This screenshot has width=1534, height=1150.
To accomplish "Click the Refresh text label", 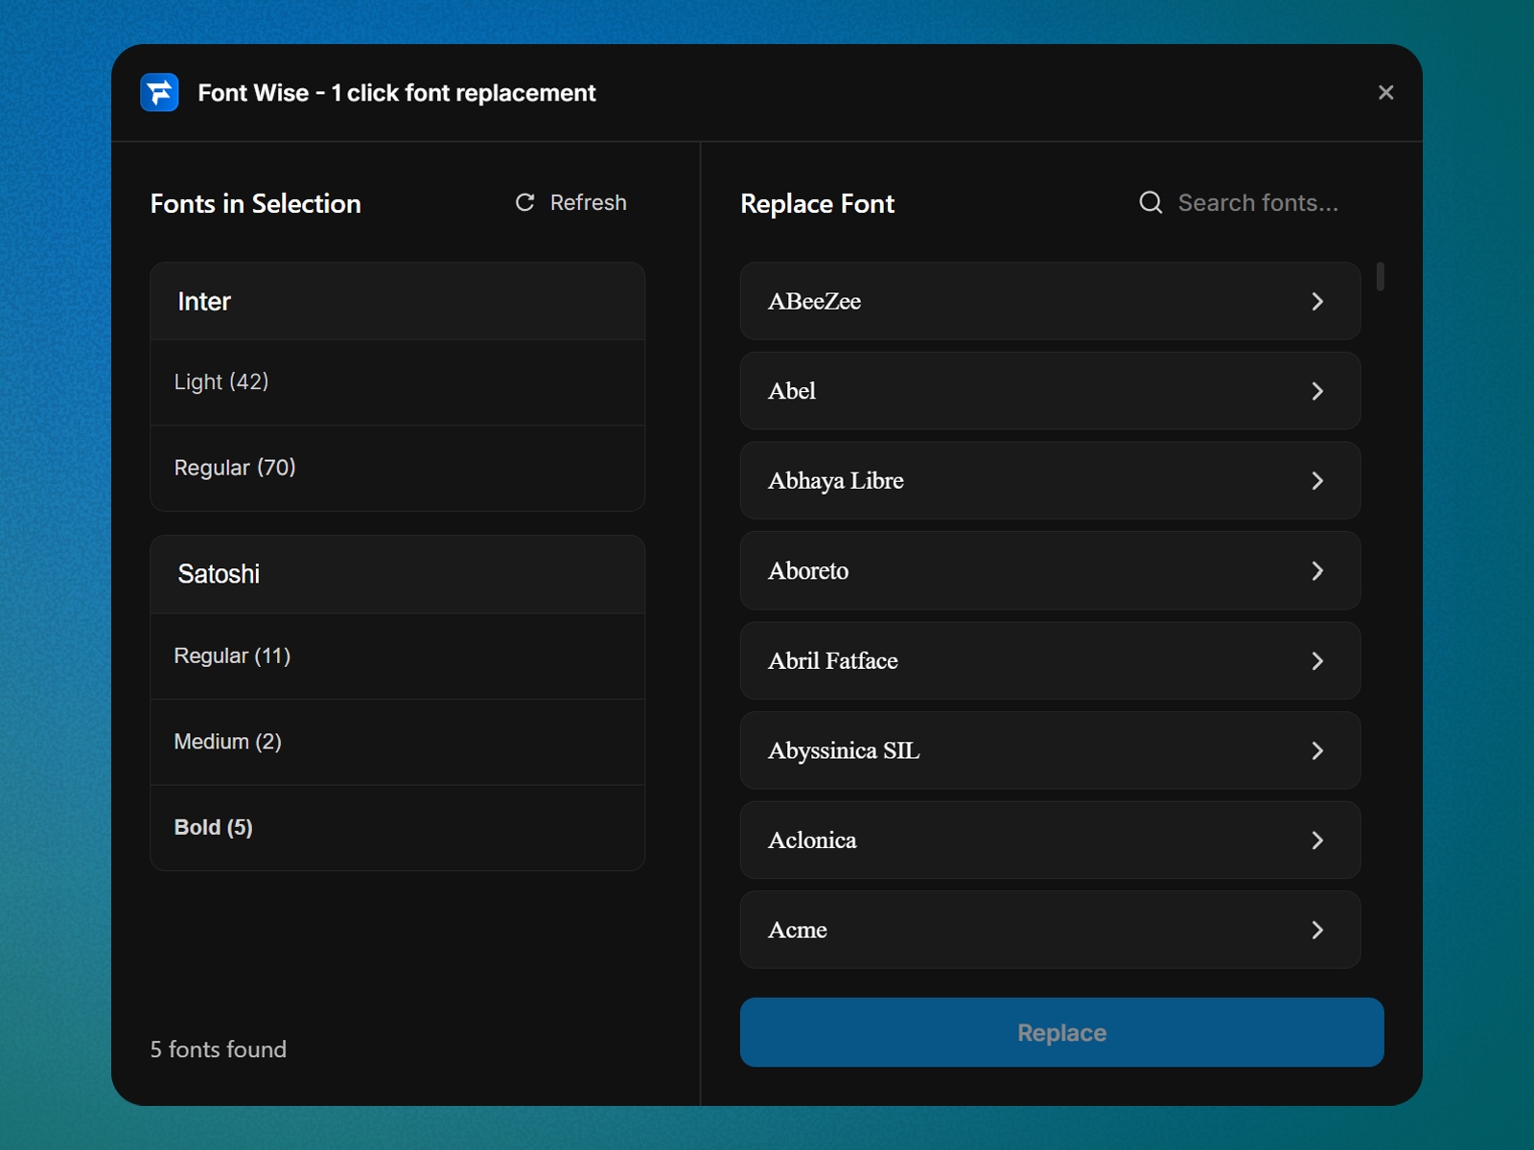I will [588, 202].
